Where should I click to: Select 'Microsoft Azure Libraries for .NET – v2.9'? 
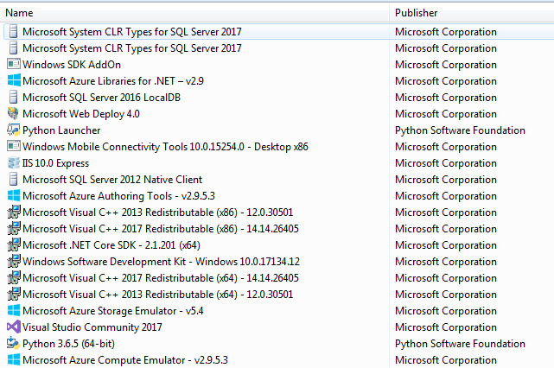click(113, 81)
